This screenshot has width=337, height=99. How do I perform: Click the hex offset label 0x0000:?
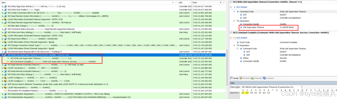[x=235, y=93]
